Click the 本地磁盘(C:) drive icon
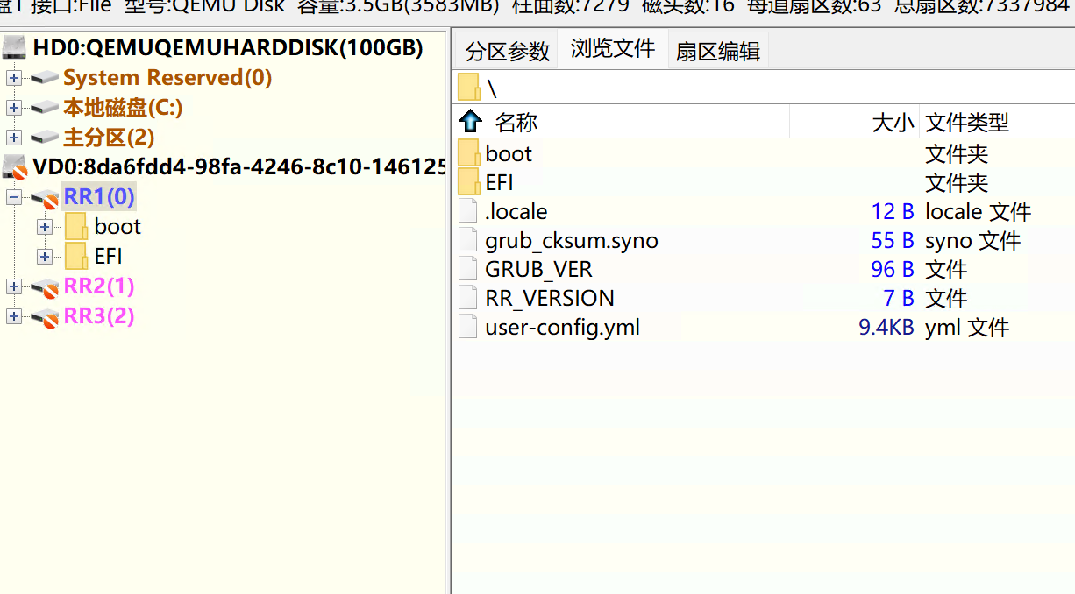1075x594 pixels. point(45,108)
